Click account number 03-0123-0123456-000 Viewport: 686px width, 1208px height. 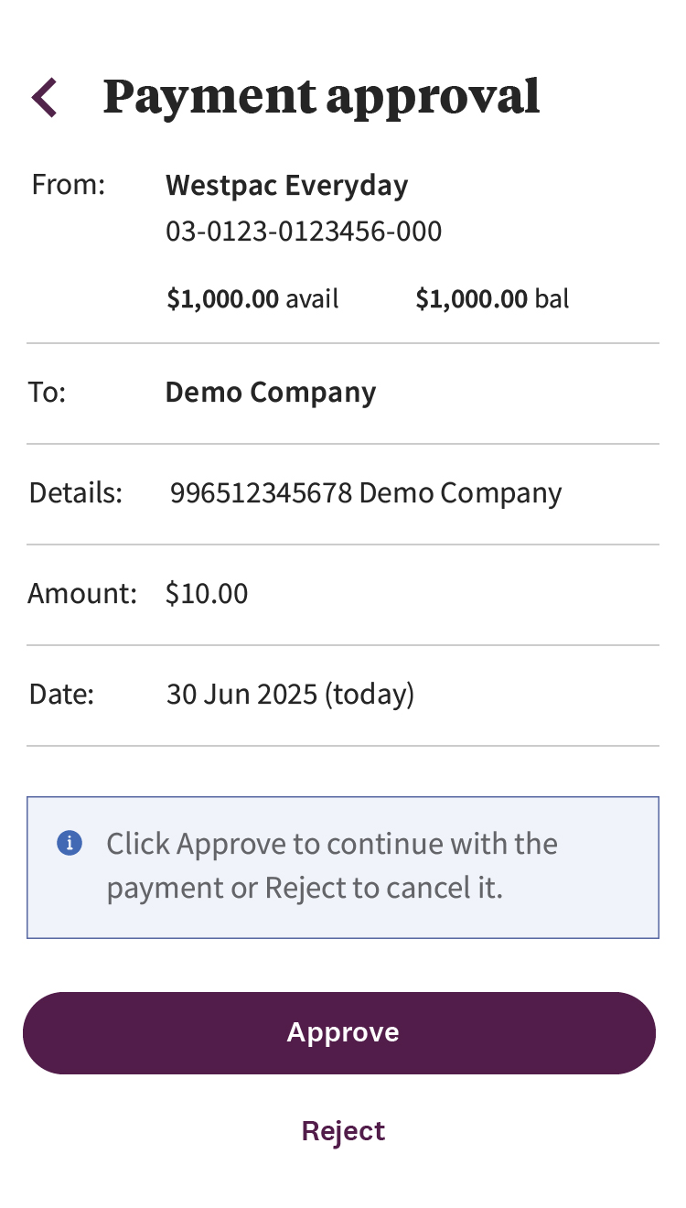pos(304,232)
